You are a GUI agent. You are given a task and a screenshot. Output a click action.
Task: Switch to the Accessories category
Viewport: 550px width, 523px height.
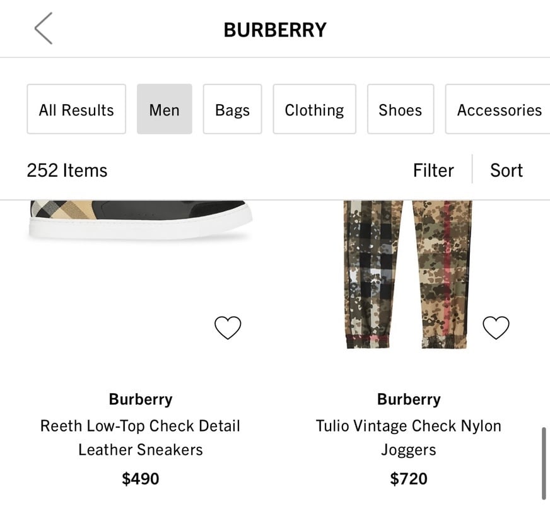[498, 109]
